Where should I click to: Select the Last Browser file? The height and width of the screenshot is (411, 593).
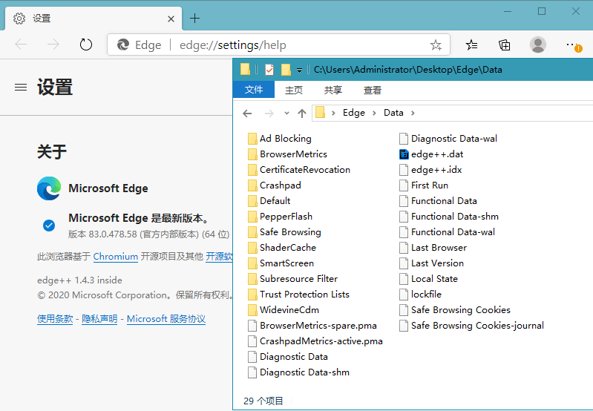[433, 247]
